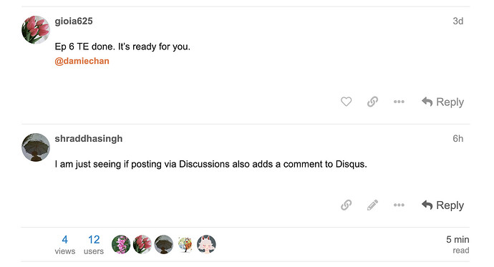The height and width of the screenshot is (267, 494).
Task: Copy link to gioia625's post
Action: (x=372, y=102)
